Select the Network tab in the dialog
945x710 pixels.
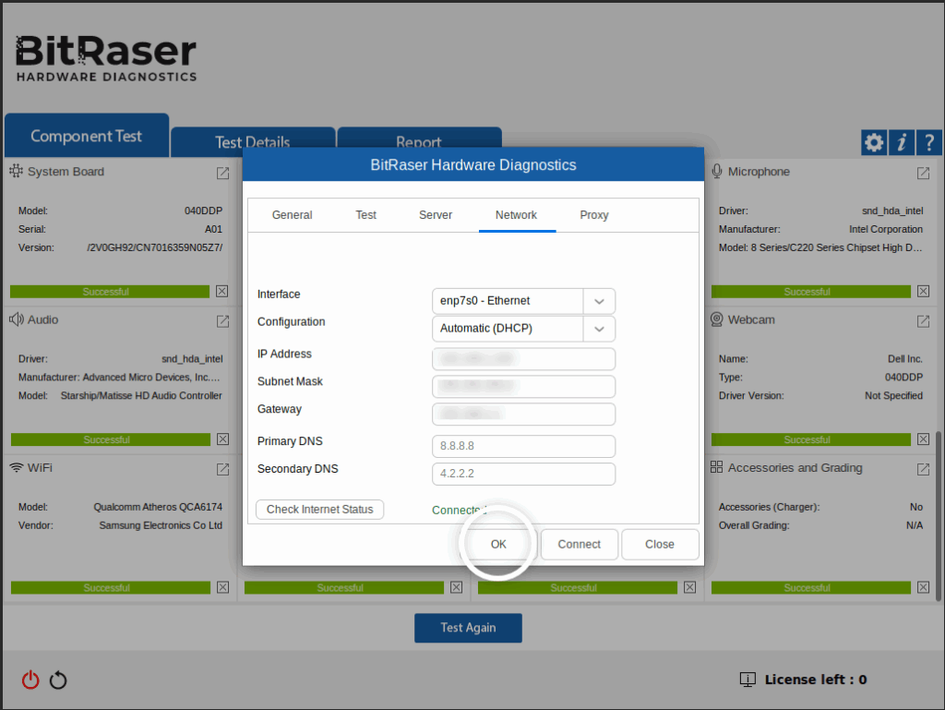(x=517, y=215)
